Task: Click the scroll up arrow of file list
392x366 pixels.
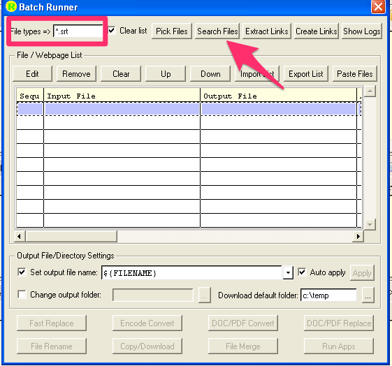Action: tap(370, 91)
